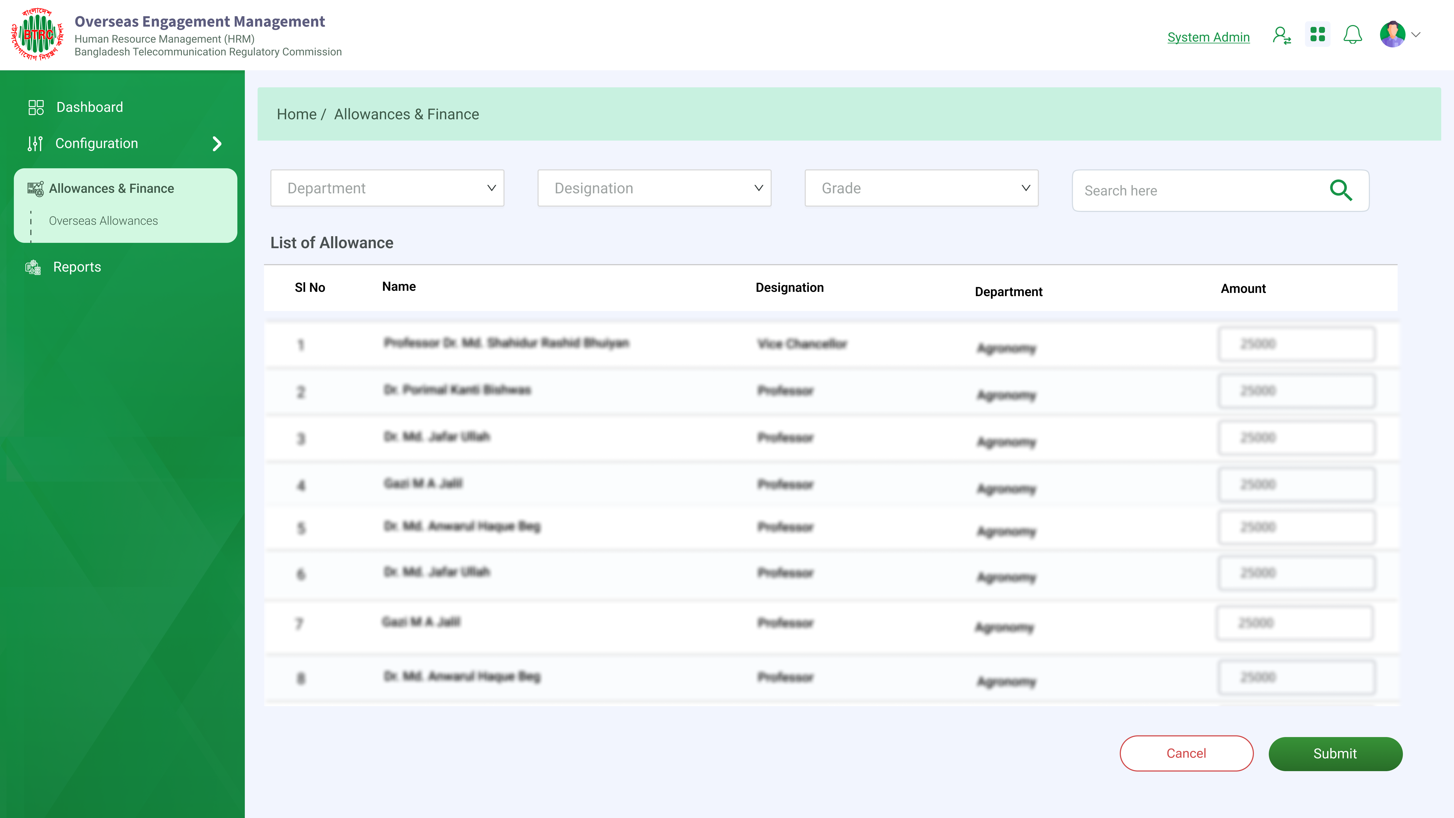Click the Allowances & Finance icon
Viewport: 1454px width, 818px height.
point(35,189)
